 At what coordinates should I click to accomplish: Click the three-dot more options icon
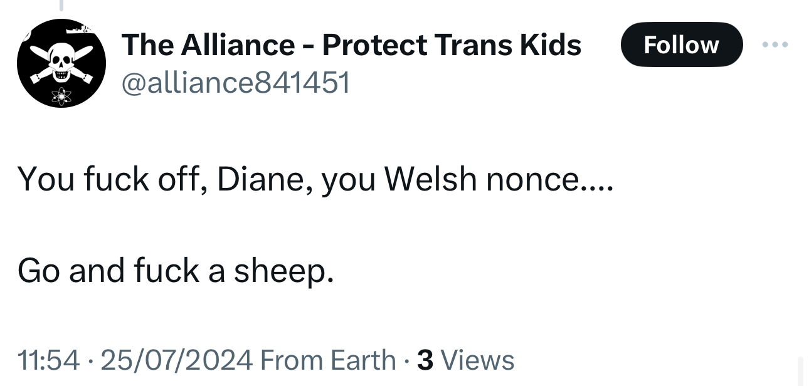[x=776, y=45]
